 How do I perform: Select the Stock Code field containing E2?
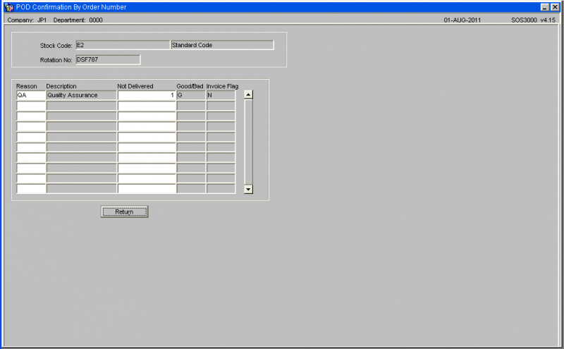(x=123, y=45)
